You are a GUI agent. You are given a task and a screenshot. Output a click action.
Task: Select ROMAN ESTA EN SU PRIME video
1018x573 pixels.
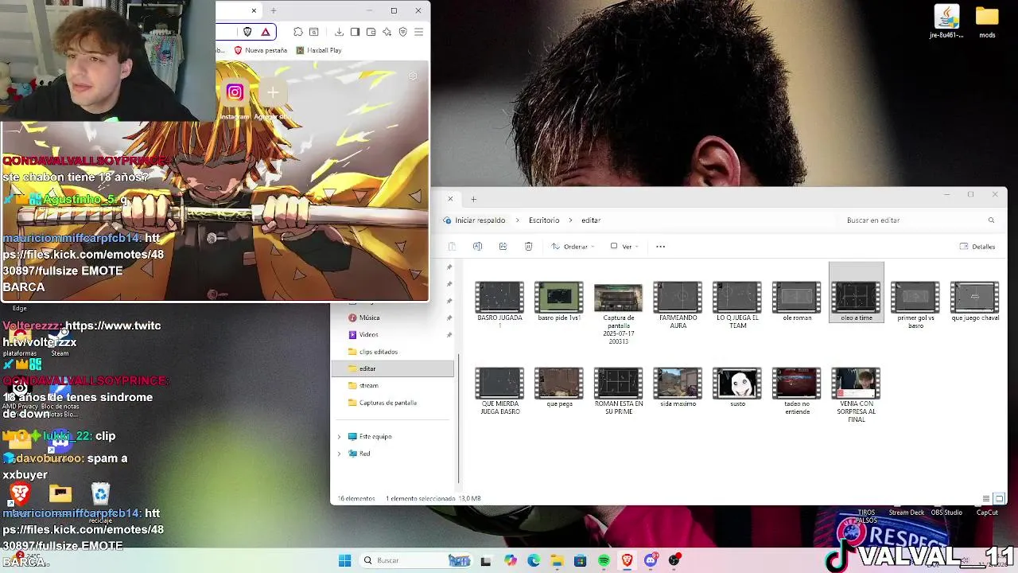pos(618,391)
